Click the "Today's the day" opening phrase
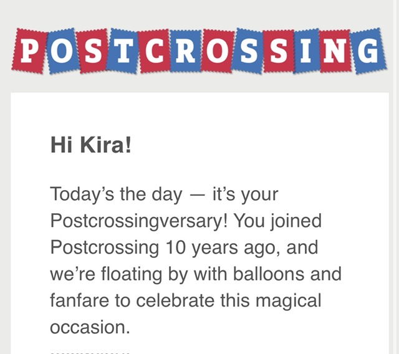Viewport: 399px width, 354px height. click(x=116, y=194)
